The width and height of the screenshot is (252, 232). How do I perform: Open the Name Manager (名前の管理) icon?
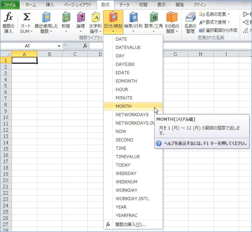tap(190, 17)
